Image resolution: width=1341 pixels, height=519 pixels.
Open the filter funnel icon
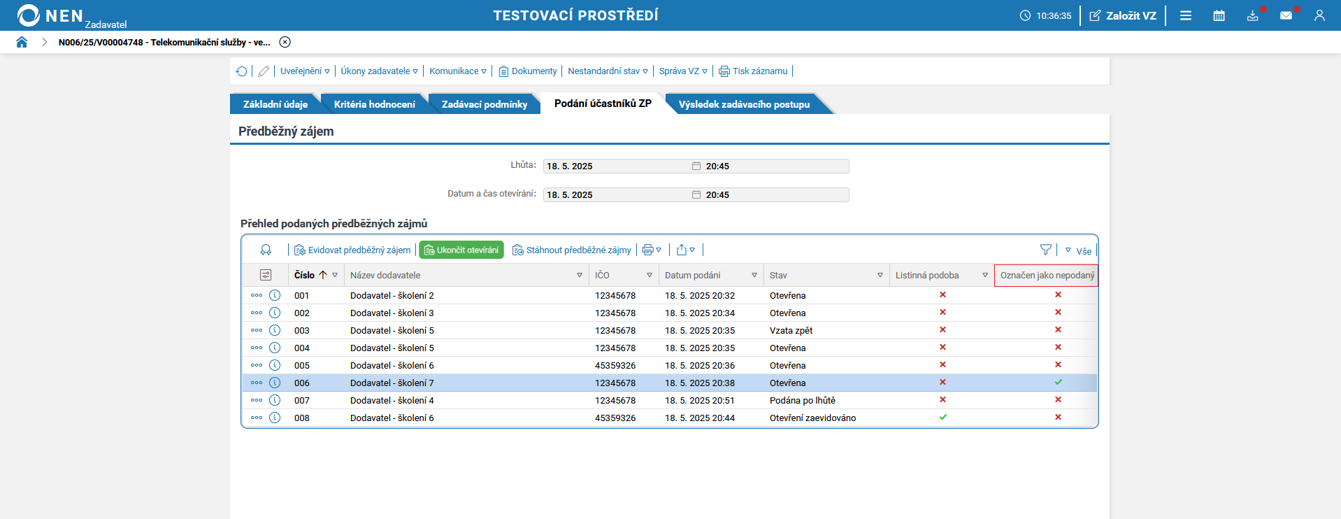point(1045,250)
